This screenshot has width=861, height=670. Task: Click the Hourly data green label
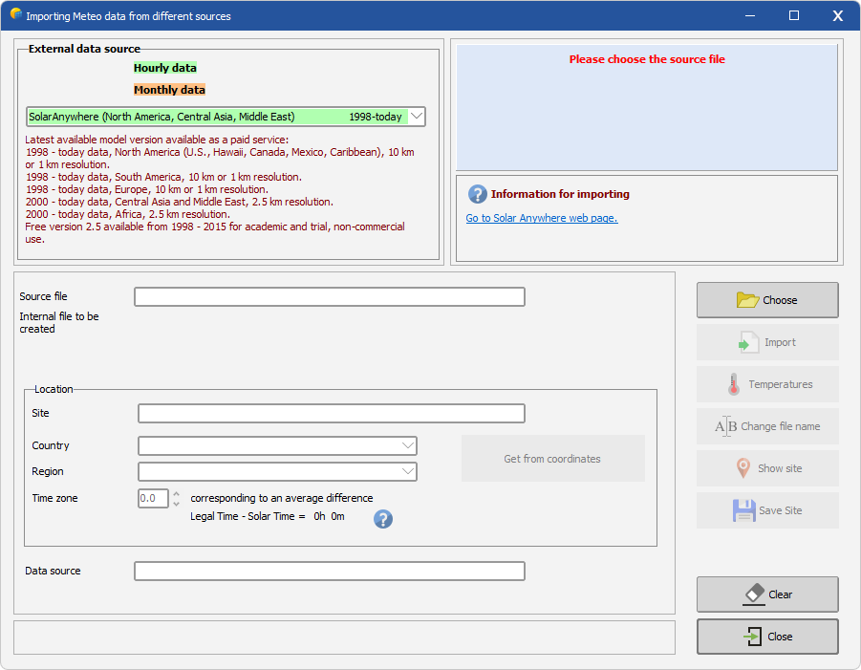pos(165,68)
